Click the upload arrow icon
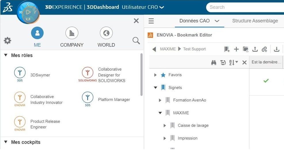Viewport: 284px width, 150px height. point(255,49)
